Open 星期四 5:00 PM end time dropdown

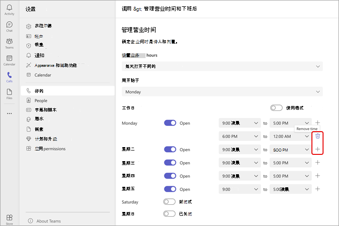click(x=291, y=176)
